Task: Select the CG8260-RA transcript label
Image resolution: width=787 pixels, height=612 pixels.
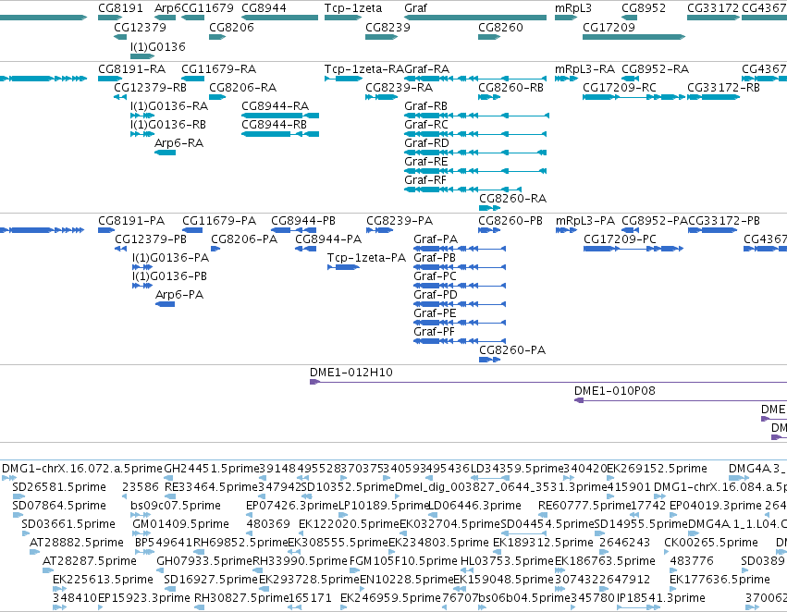Action: [x=512, y=198]
